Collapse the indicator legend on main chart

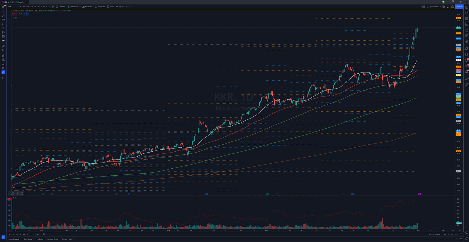[15, 17]
